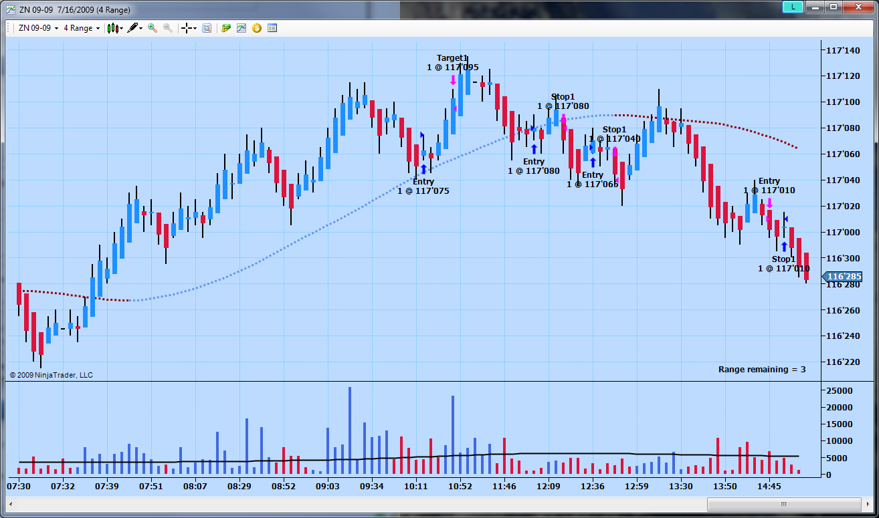Open the ZN 09-09 instrument dropdown
This screenshot has width=879, height=518.
coord(39,28)
